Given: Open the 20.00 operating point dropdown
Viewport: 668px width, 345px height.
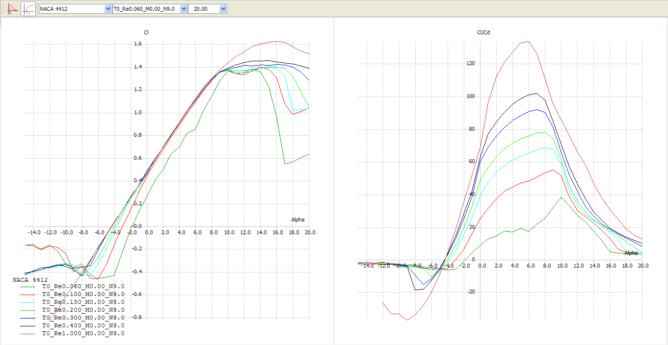Looking at the screenshot, I should 223,9.
